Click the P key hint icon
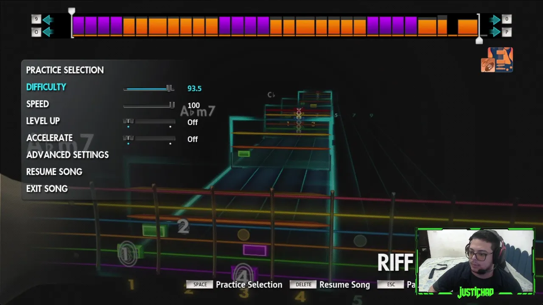The image size is (543, 305). coord(507,32)
